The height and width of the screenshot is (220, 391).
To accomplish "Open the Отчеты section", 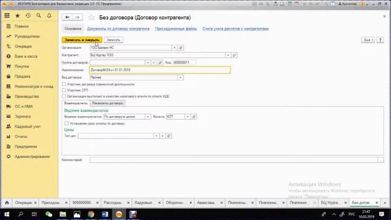I will point(21,137).
